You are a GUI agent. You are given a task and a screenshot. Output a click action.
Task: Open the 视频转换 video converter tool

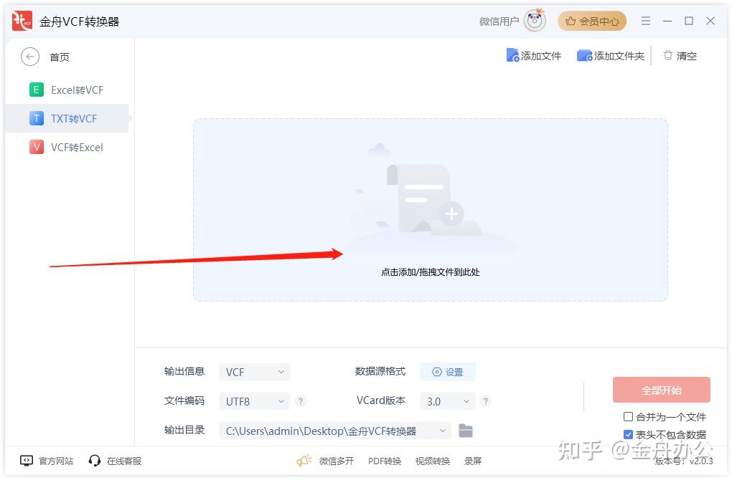pyautogui.click(x=431, y=461)
